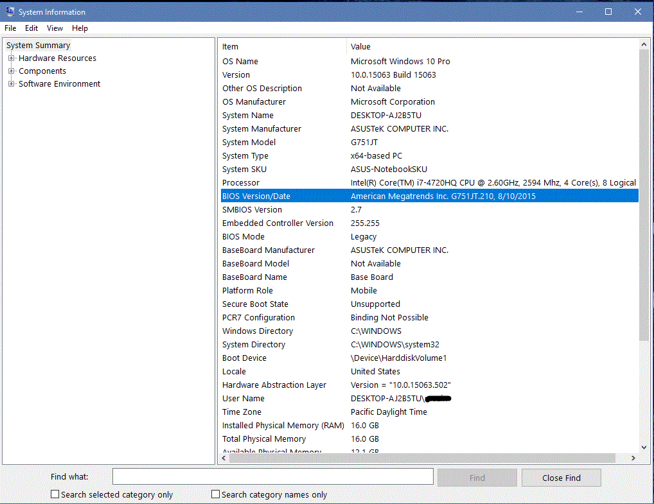Viewport: 654px width, 504px height.
Task: Select the Platform Role row
Action: pos(429,291)
